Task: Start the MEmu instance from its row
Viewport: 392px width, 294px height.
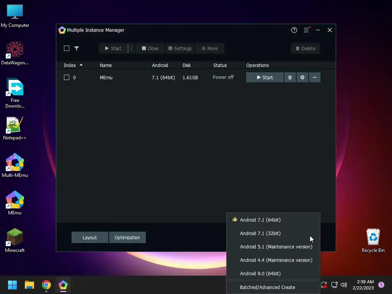Action: pyautogui.click(x=265, y=77)
